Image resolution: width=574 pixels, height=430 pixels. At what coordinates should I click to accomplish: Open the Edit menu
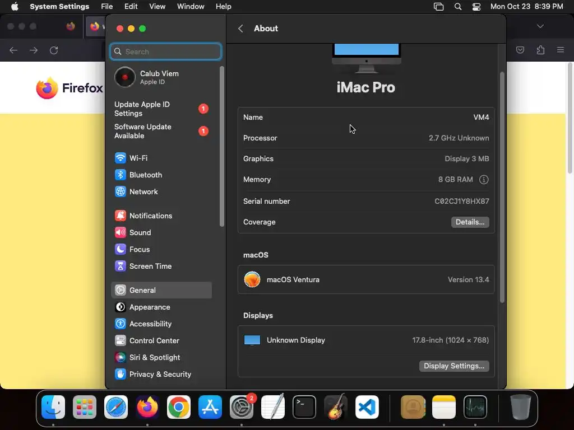click(131, 7)
